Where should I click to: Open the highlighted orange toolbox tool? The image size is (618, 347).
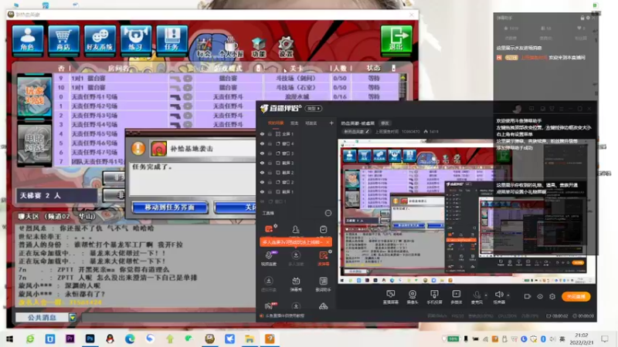click(323, 258)
